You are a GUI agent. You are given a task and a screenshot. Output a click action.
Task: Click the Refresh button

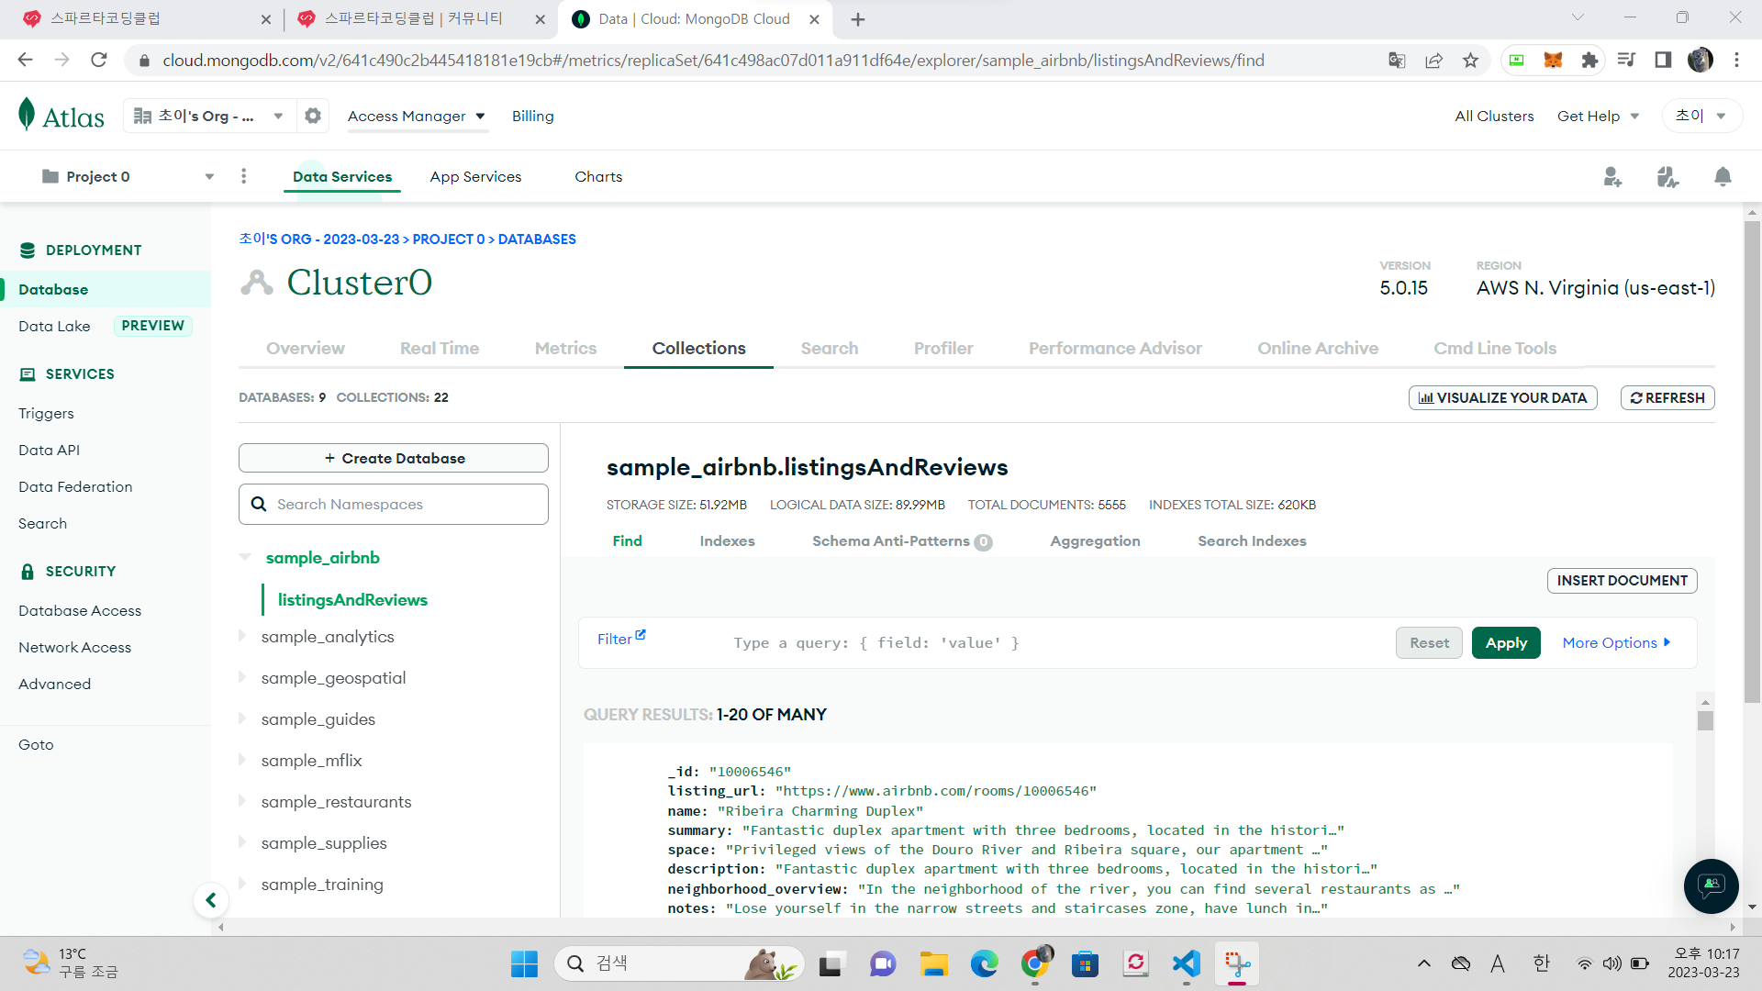coord(1667,398)
